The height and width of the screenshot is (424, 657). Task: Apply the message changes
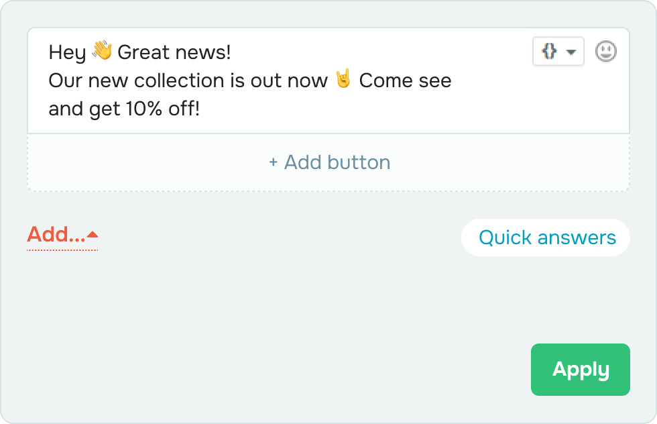tap(581, 370)
